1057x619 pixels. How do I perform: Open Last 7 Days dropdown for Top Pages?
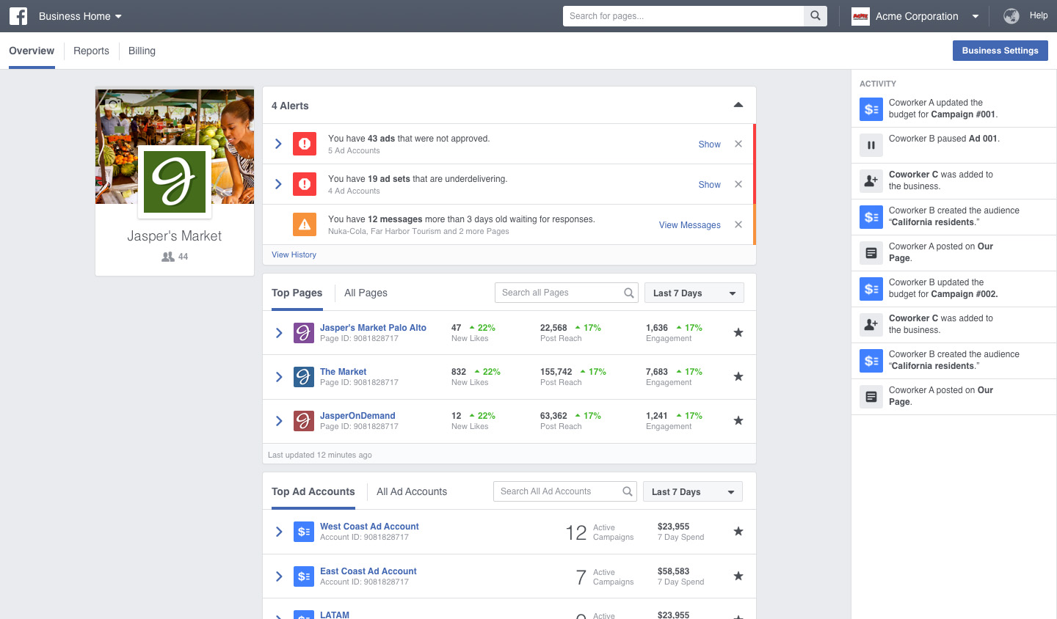tap(694, 293)
